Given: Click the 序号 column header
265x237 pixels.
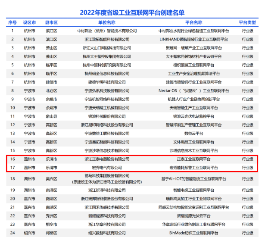Looking at the screenshot, I should point(12,22).
